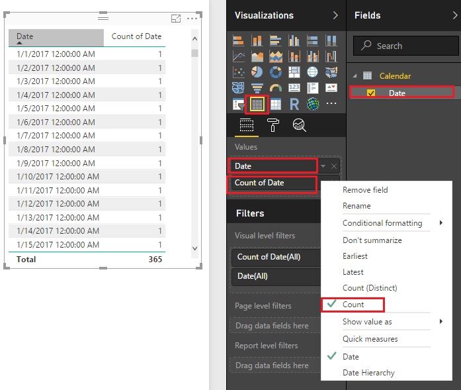Viewport: 461px width, 390px height.
Task: Select the Clustered column chart visualization
Action: pos(294,40)
